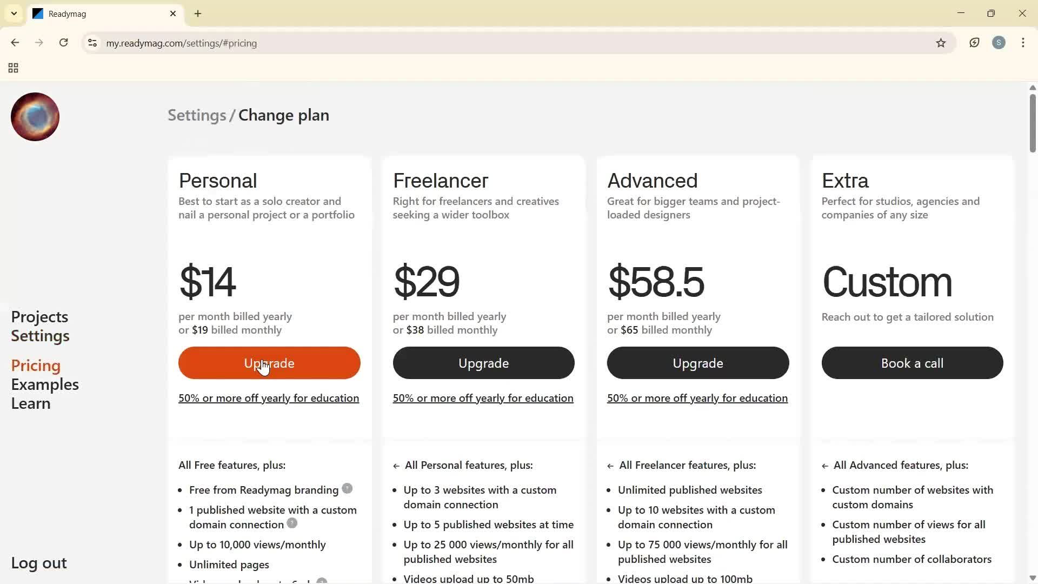
Task: Open the Chrome profile avatar icon
Action: [x=999, y=43]
